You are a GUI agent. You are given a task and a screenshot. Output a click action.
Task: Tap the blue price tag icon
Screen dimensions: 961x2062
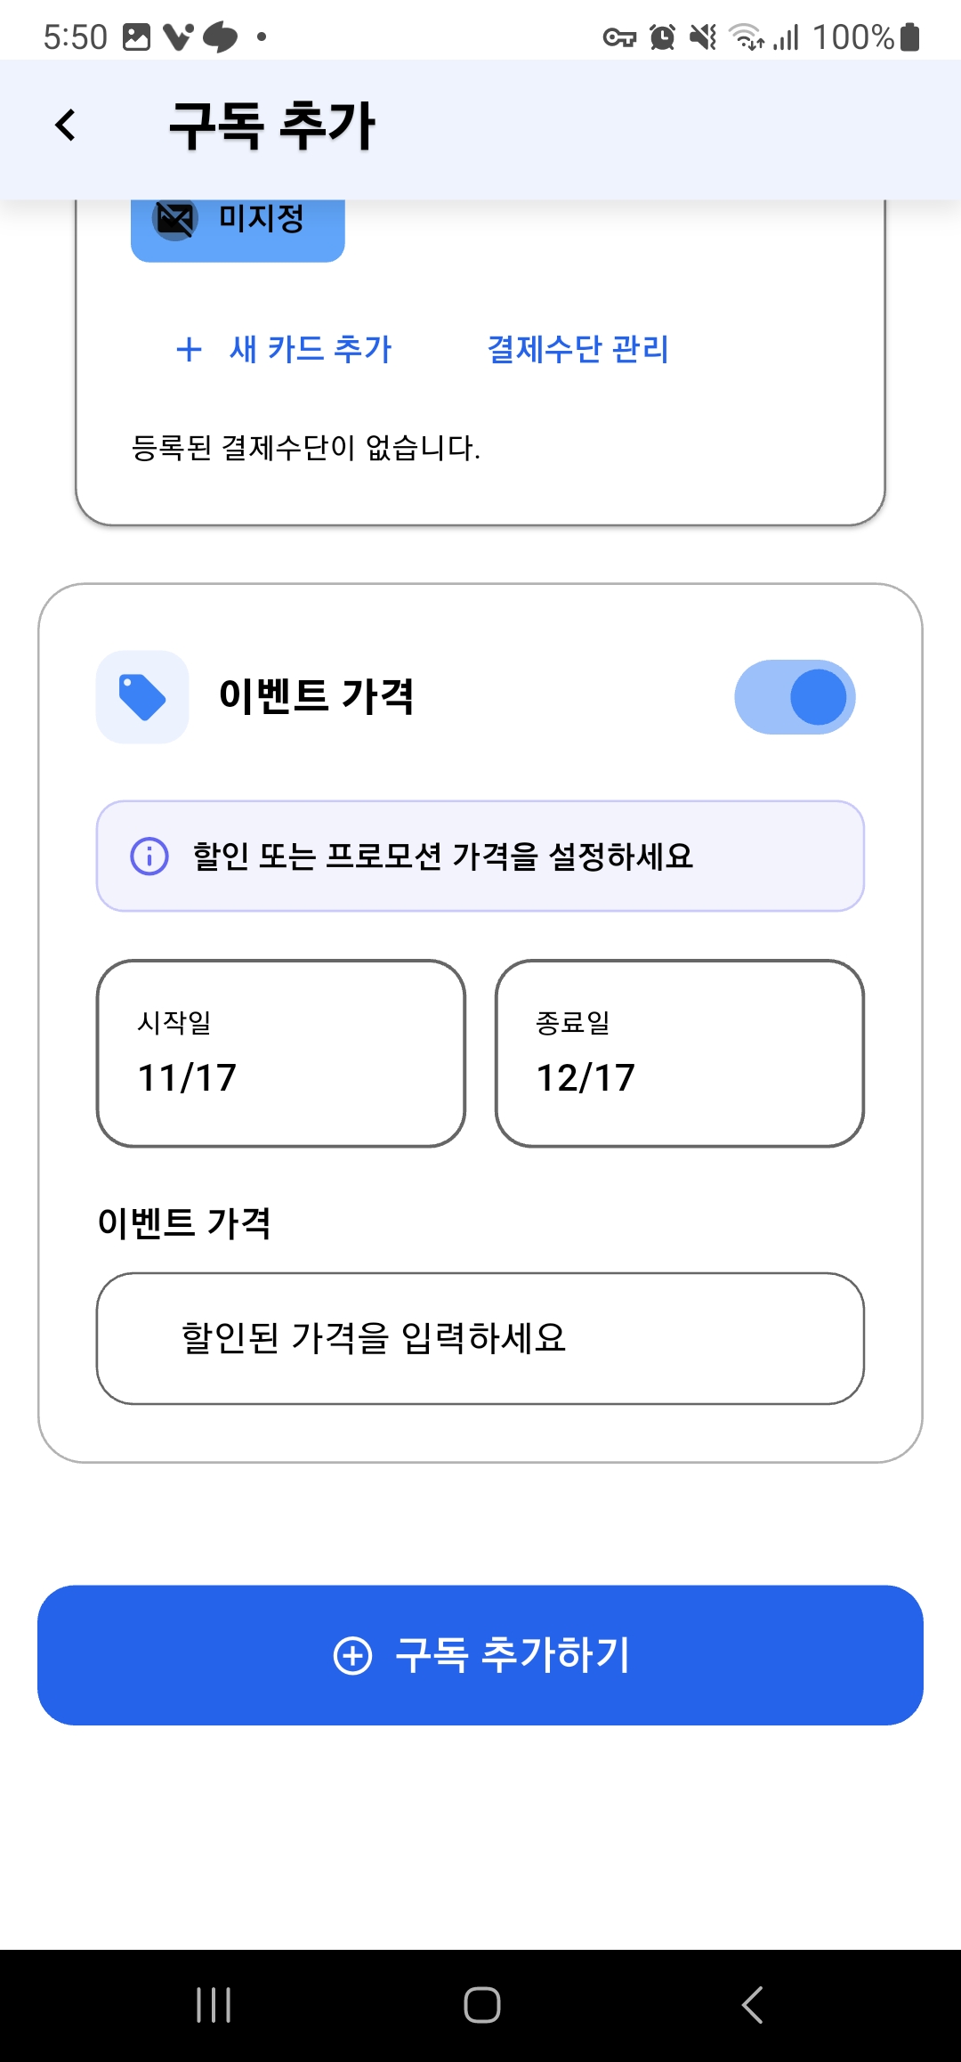click(142, 697)
